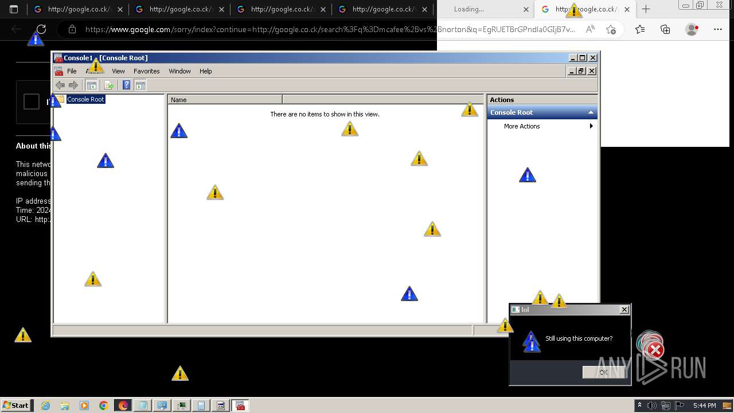734x413 pixels.
Task: Open the Favorites list icon in Edge
Action: 640,29
